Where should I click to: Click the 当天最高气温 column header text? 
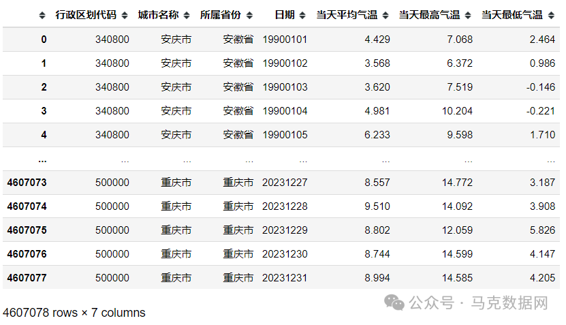tap(430, 15)
